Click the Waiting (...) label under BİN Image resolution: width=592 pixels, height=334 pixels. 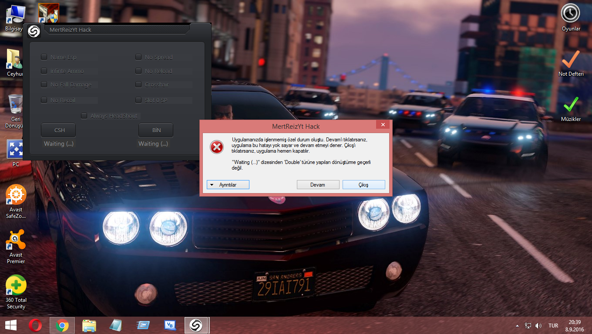[x=153, y=144]
